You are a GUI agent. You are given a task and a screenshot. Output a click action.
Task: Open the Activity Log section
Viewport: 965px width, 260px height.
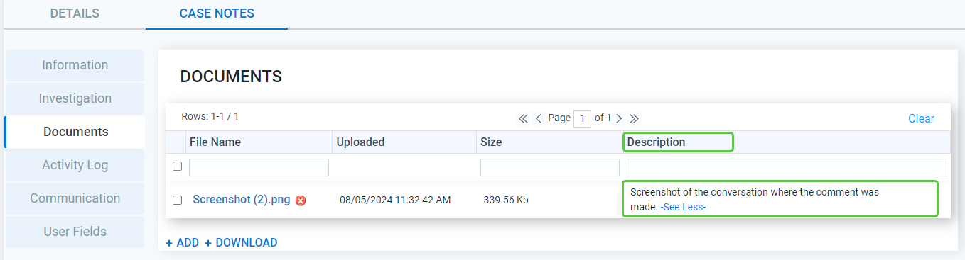[x=75, y=165]
